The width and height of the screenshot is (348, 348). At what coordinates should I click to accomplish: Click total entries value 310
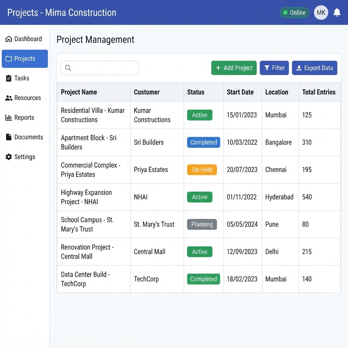coord(307,142)
